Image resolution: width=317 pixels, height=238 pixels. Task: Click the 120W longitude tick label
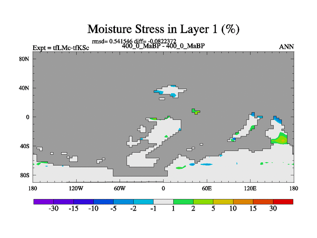76,188
